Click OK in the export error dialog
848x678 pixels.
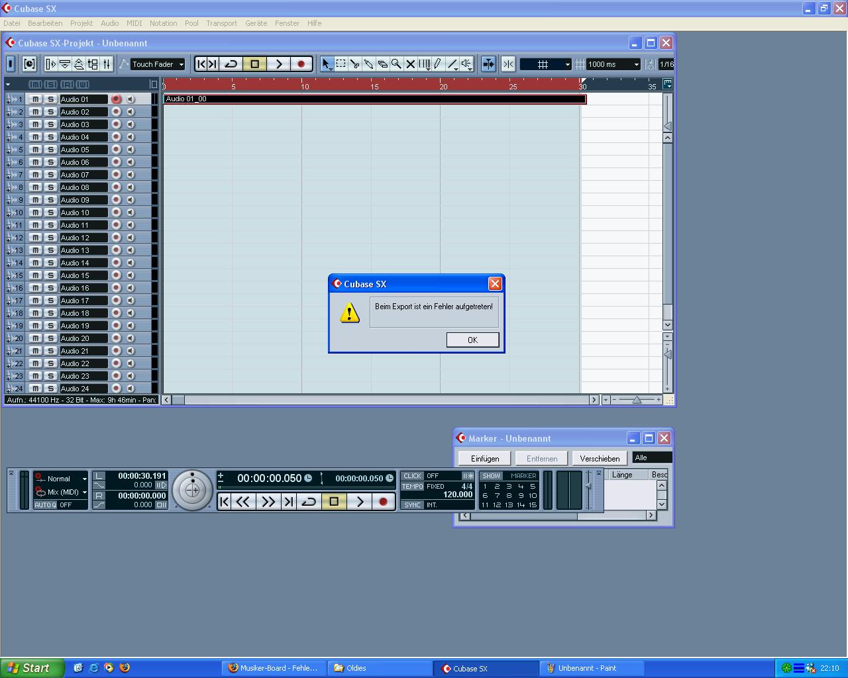tap(472, 340)
